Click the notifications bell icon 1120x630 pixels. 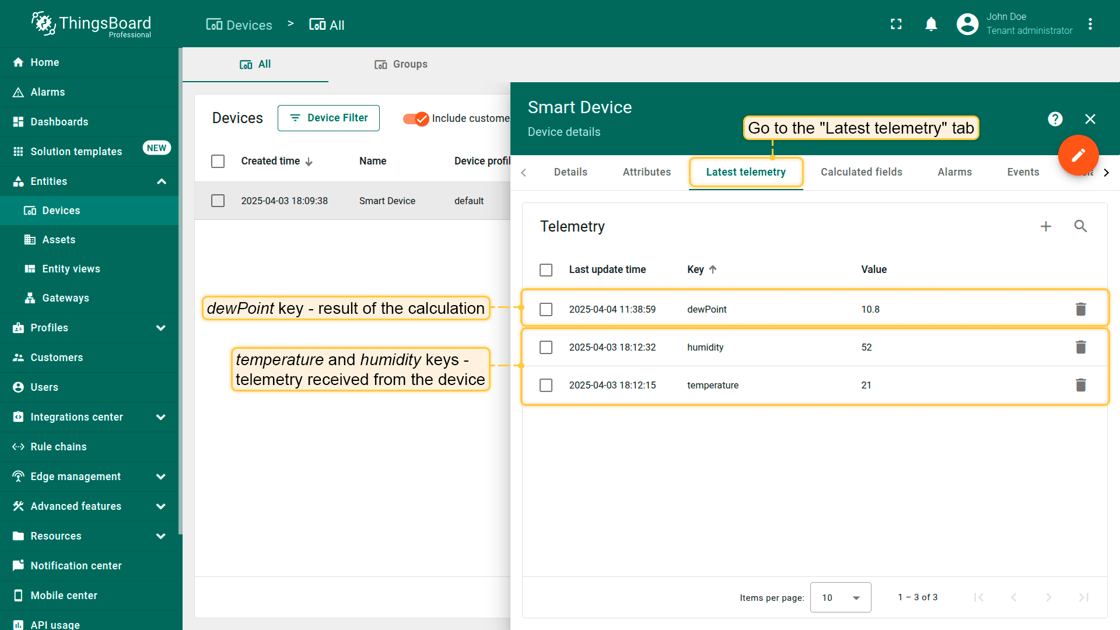[931, 24]
